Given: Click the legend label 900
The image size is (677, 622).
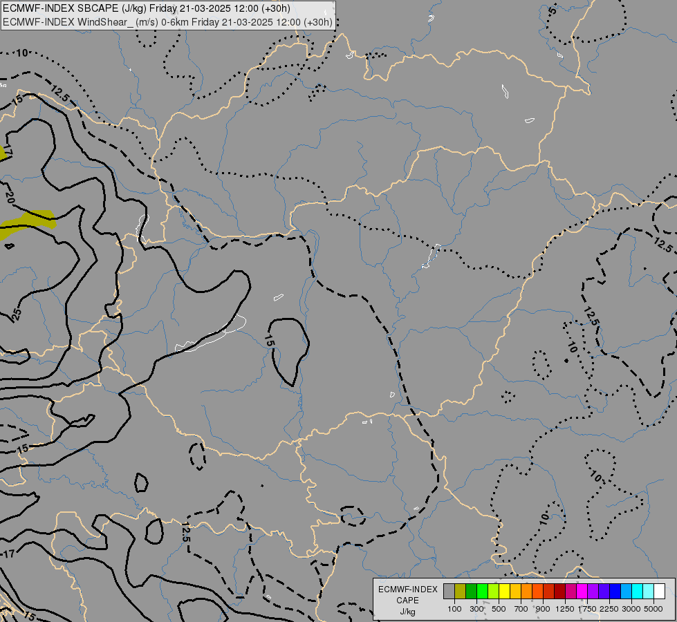Looking at the screenshot, I should [543, 609].
